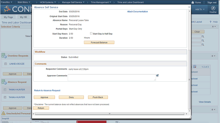Click the grid download icon near 1-3 of 3
Image resolution: width=220 pixels, height=123 pixels.
(195, 67)
